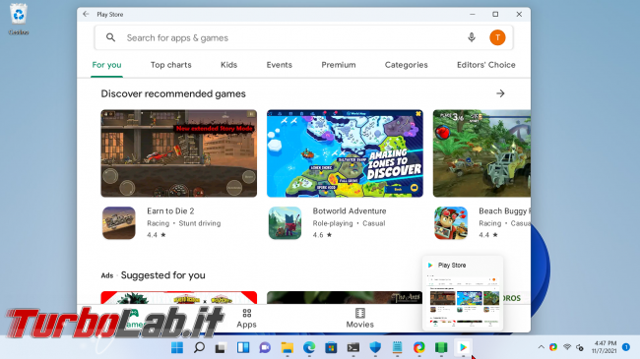Open Widgets from taskbar
The height and width of the screenshot is (359, 640).
(x=243, y=347)
